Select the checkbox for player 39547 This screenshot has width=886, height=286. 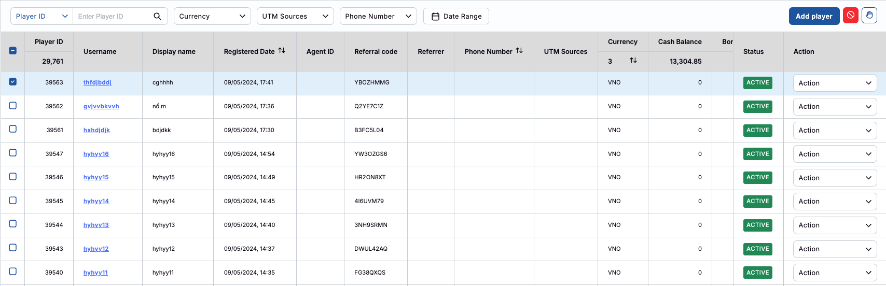coord(13,153)
